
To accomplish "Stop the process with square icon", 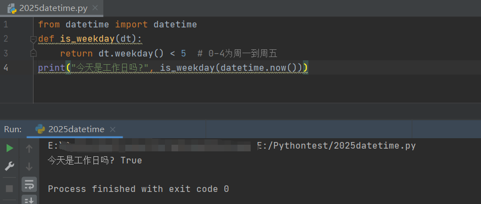I will pyautogui.click(x=9, y=189).
